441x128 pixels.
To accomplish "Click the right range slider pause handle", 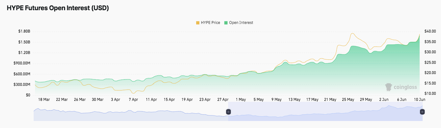I will 422,112.
